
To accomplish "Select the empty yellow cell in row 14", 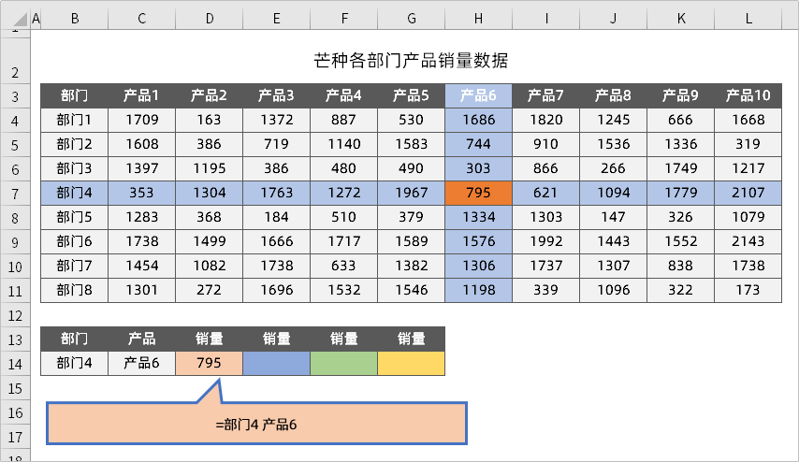I will pos(411,363).
